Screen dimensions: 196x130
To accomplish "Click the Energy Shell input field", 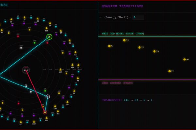I will (x=138, y=17).
